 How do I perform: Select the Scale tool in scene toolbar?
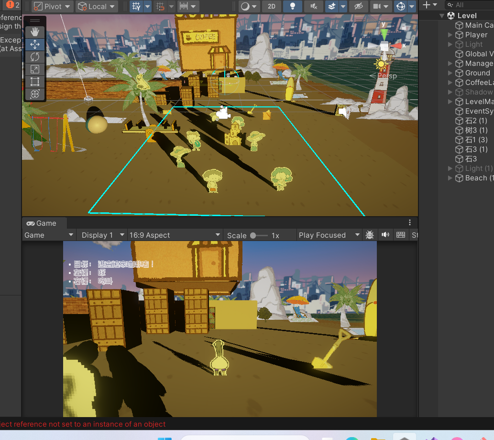coord(35,69)
